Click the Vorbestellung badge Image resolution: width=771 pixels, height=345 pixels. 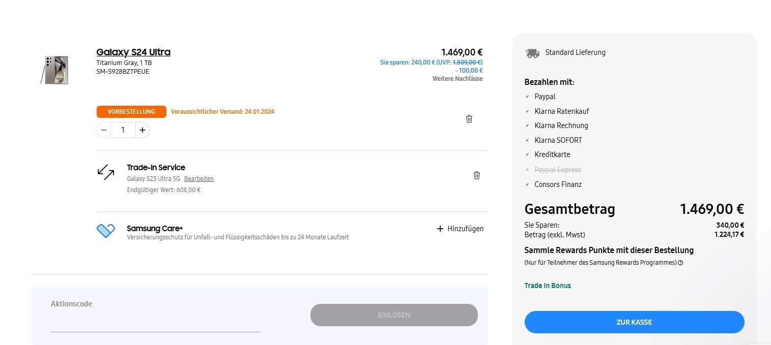[131, 112]
